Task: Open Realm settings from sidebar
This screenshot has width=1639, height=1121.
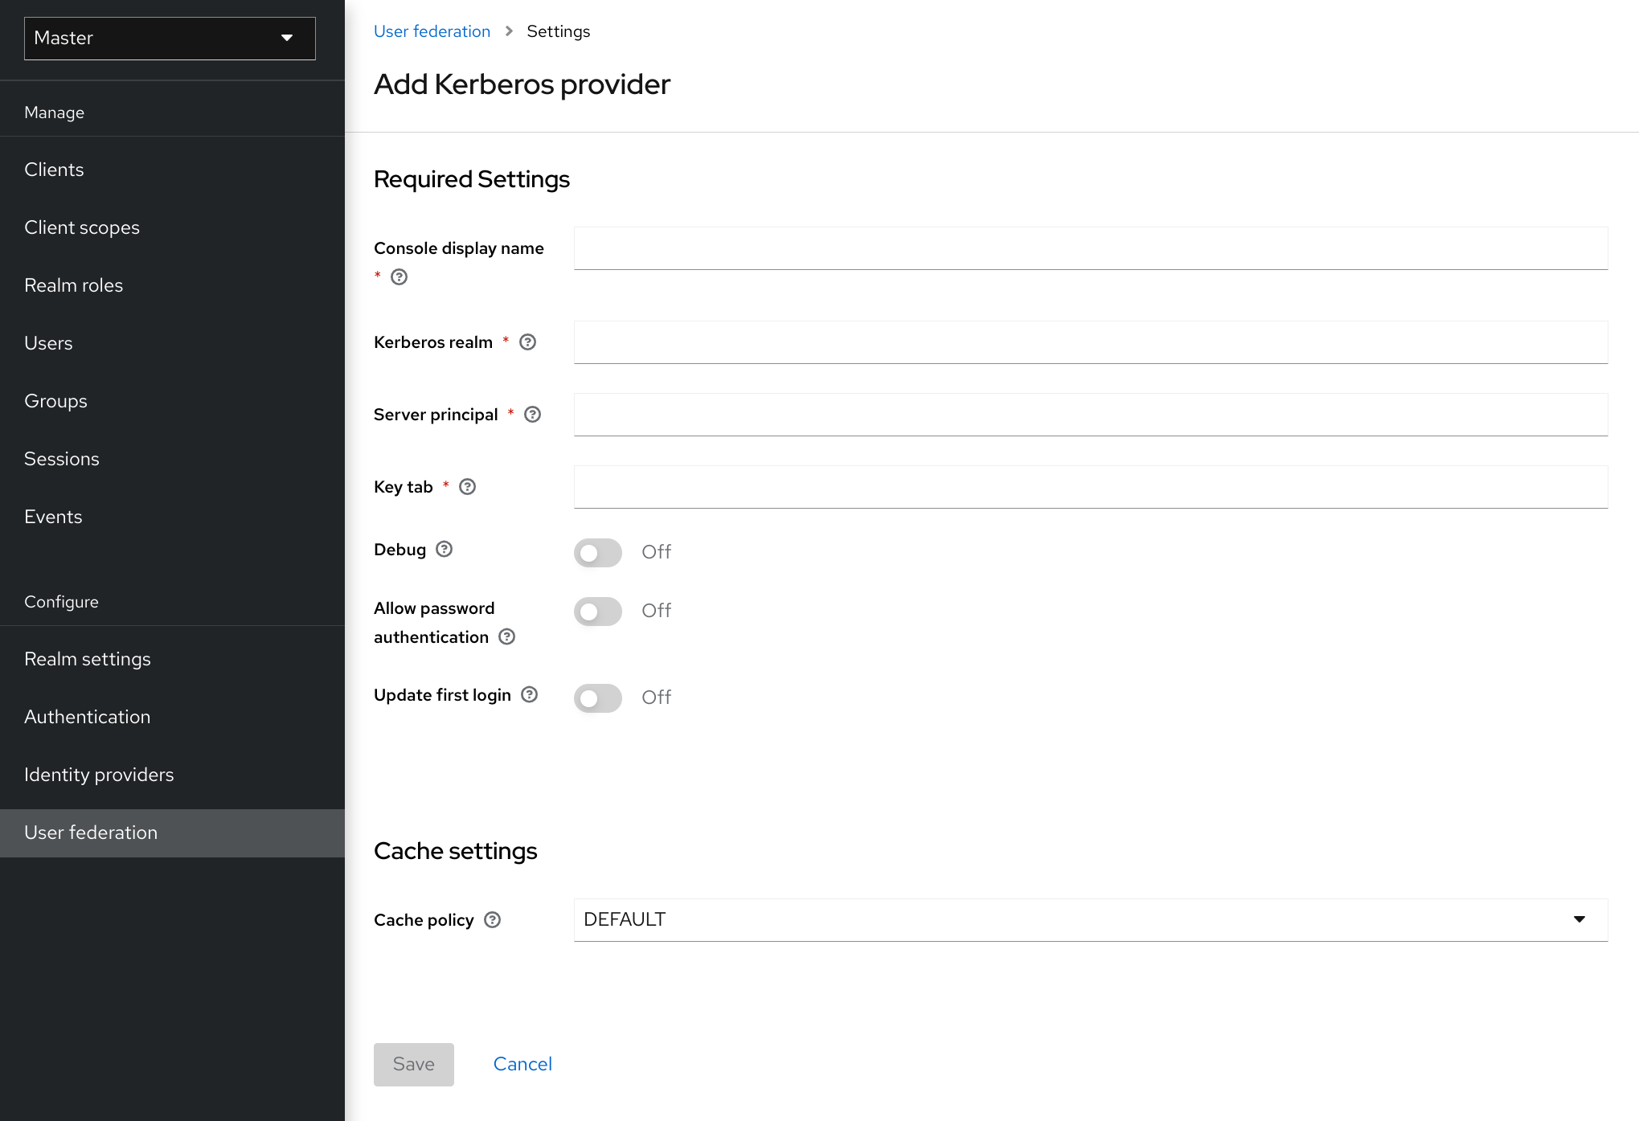Action: pos(88,658)
